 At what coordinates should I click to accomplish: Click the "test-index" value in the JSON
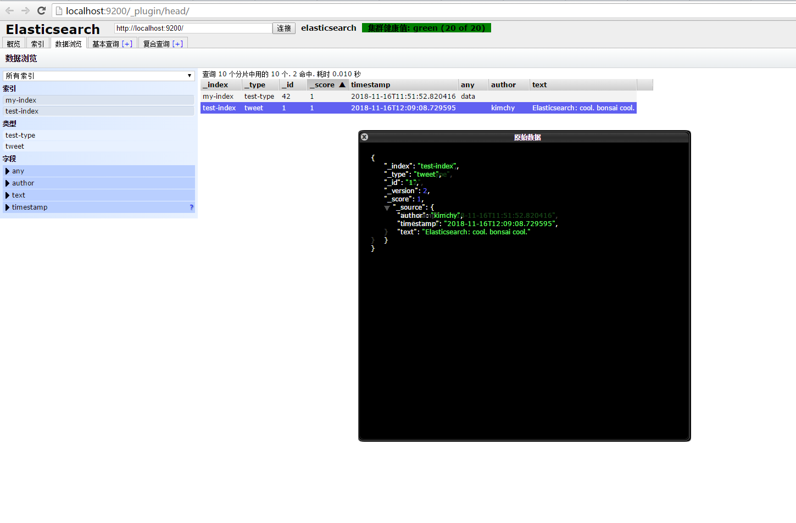pyautogui.click(x=438, y=166)
